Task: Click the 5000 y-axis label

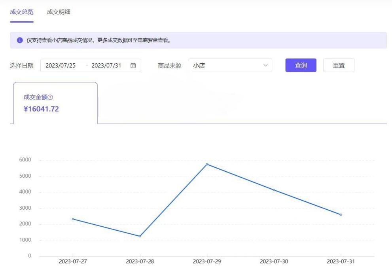Action: tap(25, 176)
